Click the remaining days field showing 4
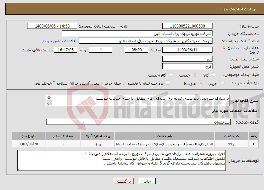Screen dimensions: 264x190 point(100,50)
